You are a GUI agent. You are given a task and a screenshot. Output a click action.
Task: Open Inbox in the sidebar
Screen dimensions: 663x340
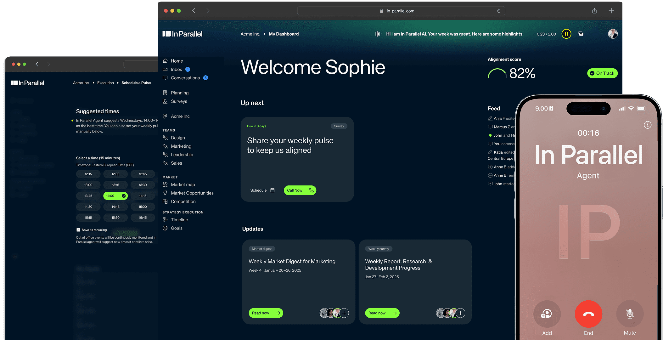(x=176, y=70)
